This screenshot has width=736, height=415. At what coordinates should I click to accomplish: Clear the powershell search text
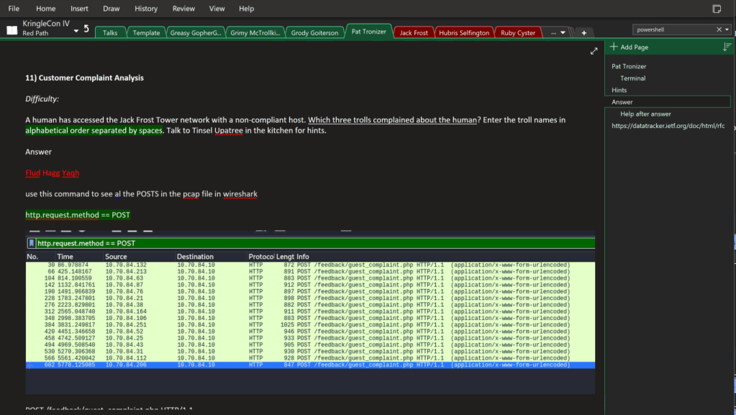click(719, 29)
